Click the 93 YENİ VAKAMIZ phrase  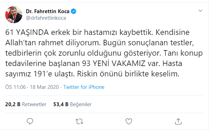point(114,63)
